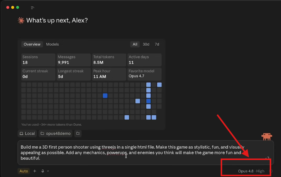This screenshot has width=281, height=177.
Task: Click the Longest streak 5d card
Action: click(74, 74)
